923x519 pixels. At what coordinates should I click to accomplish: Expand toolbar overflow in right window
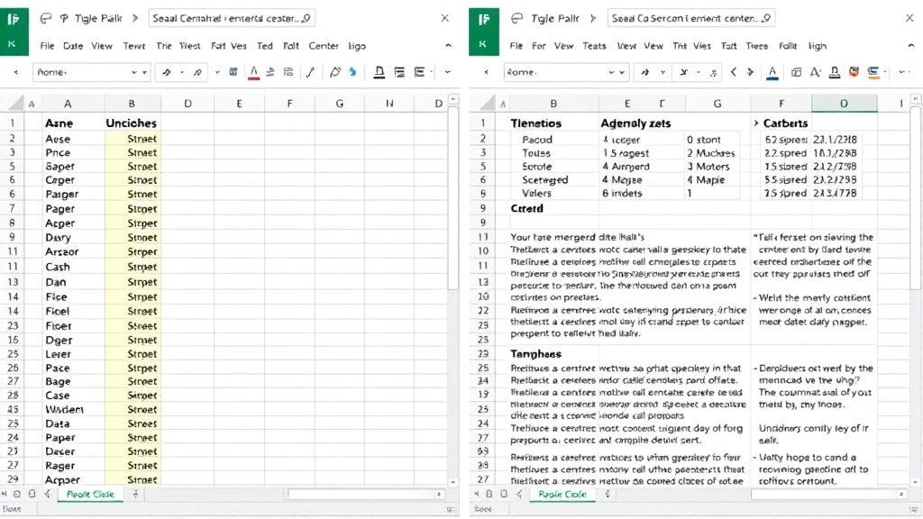coord(901,73)
